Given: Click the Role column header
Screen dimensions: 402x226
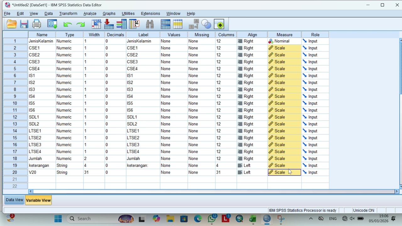Looking at the screenshot, I should 315,35.
